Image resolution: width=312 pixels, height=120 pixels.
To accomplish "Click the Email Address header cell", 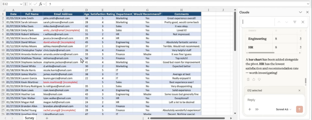I will coord(63,14).
